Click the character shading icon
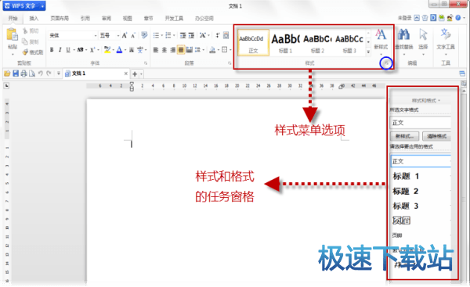The width and height of the screenshot is (470, 287). pyautogui.click(x=132, y=50)
